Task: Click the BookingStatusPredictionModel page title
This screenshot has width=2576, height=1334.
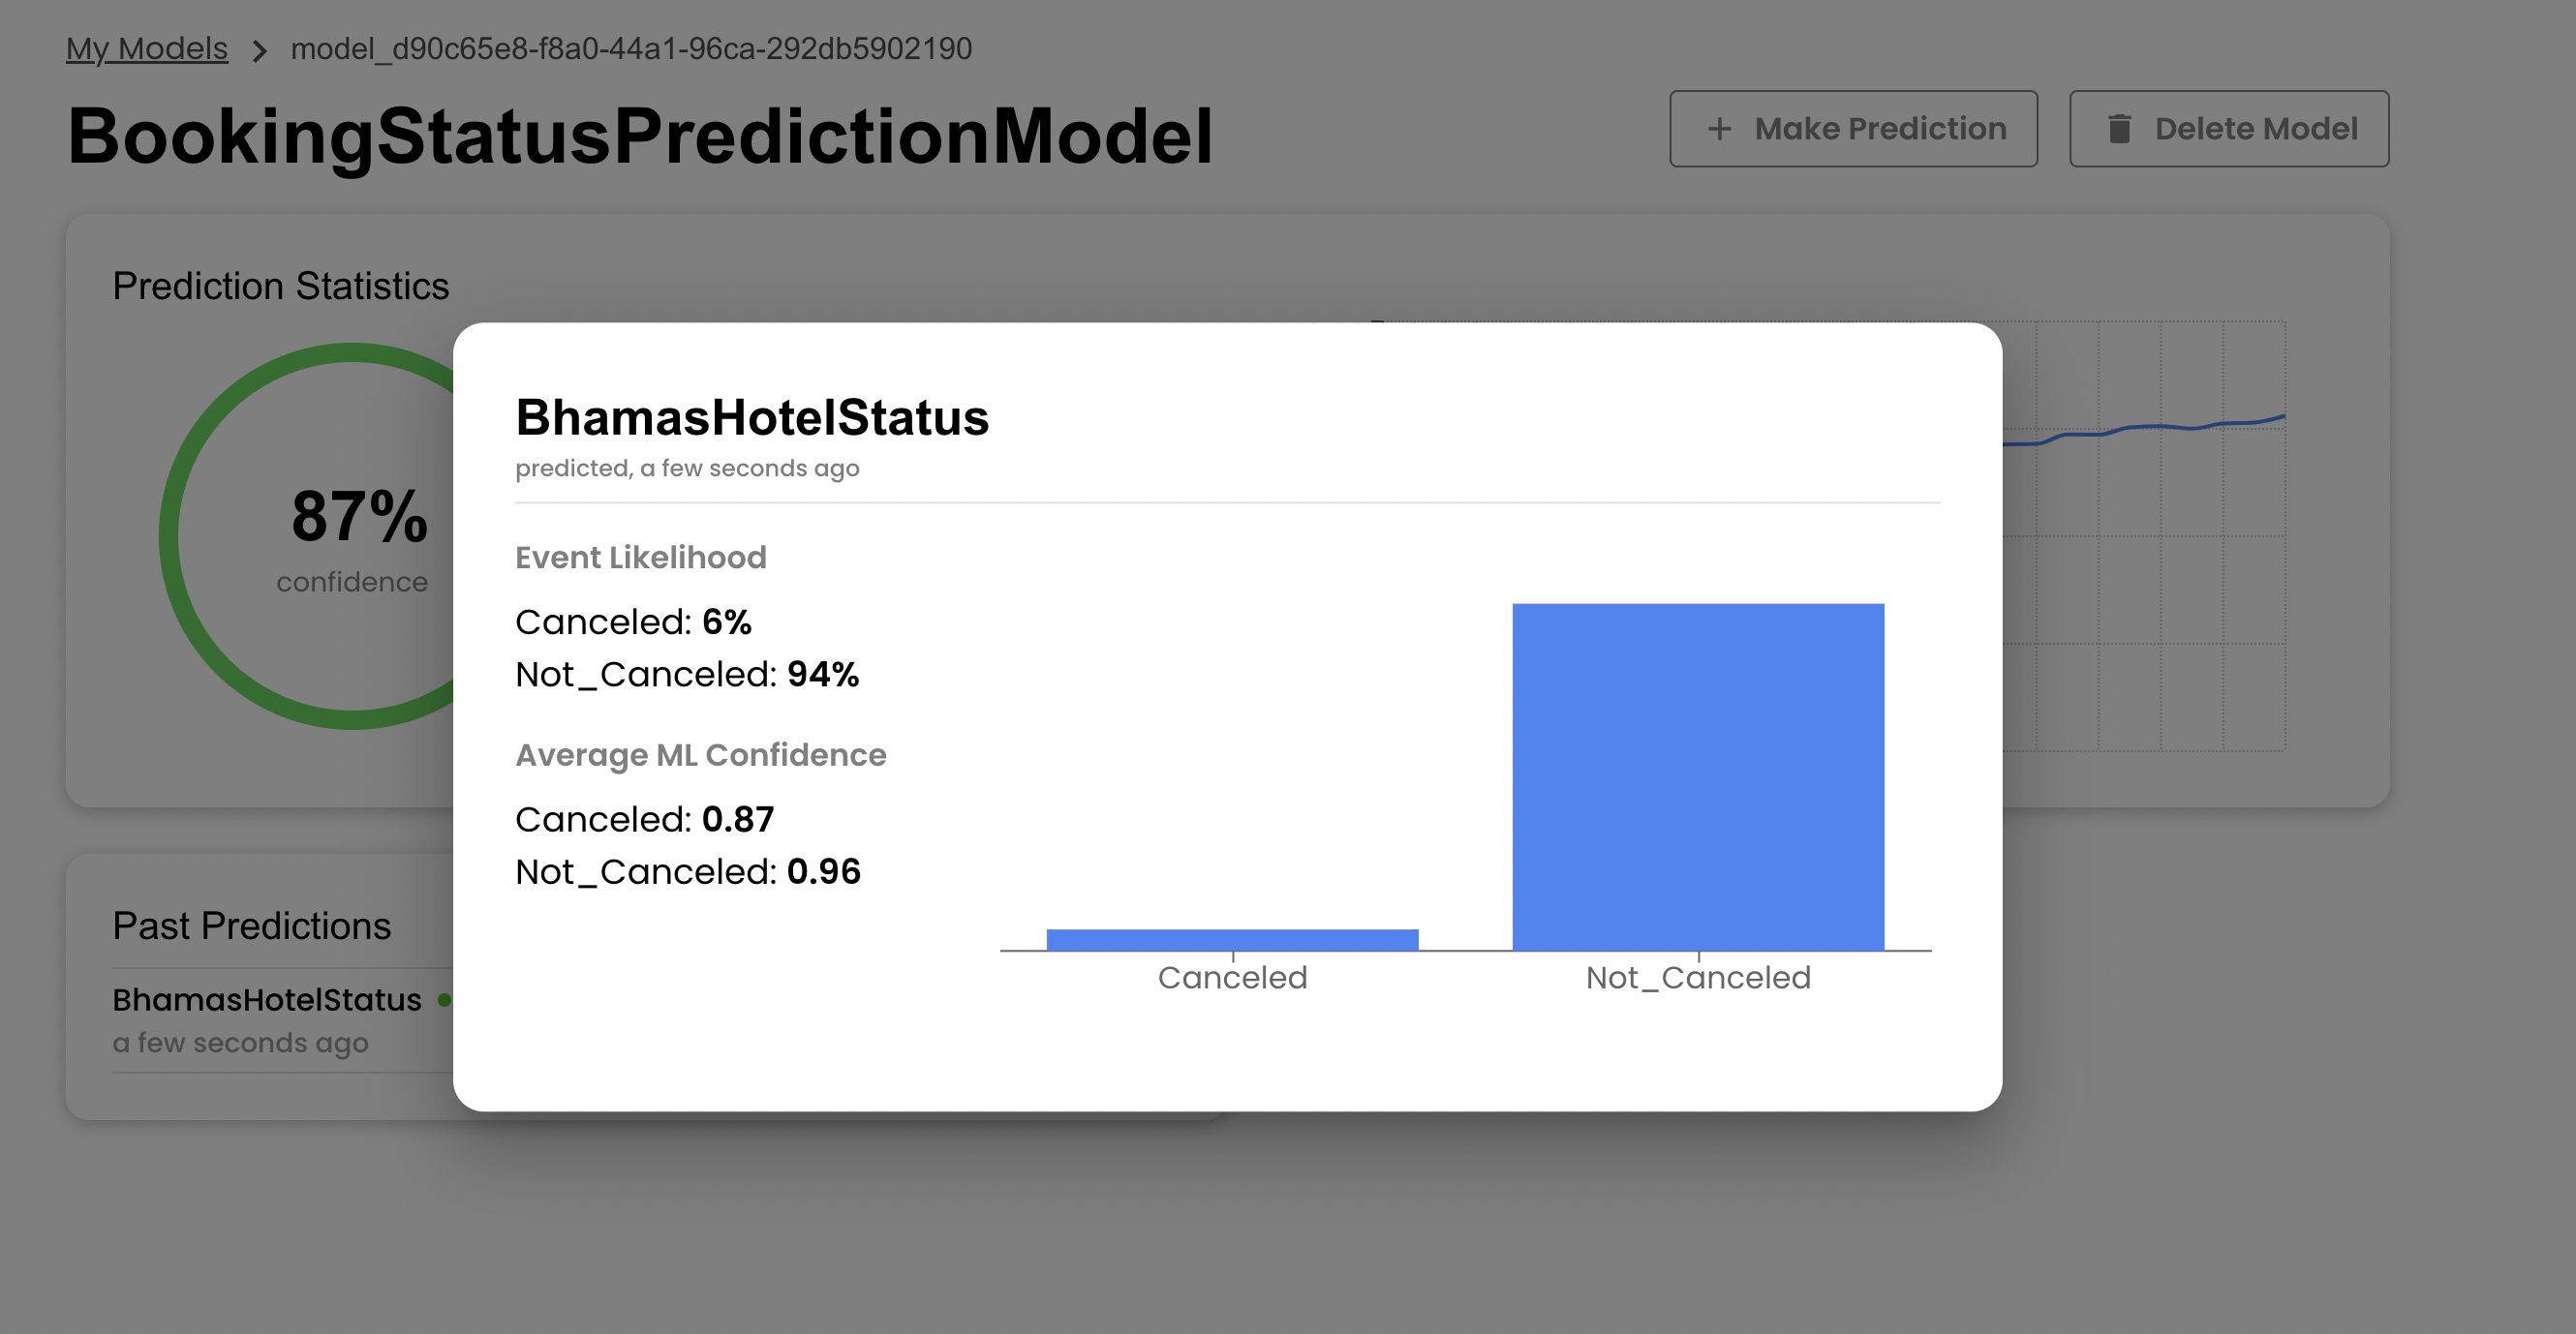Action: 640,136
